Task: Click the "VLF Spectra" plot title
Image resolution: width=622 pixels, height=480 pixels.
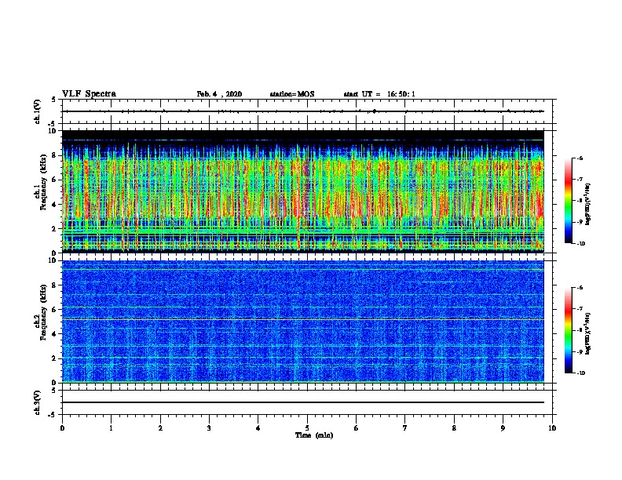Action: pyautogui.click(x=89, y=94)
